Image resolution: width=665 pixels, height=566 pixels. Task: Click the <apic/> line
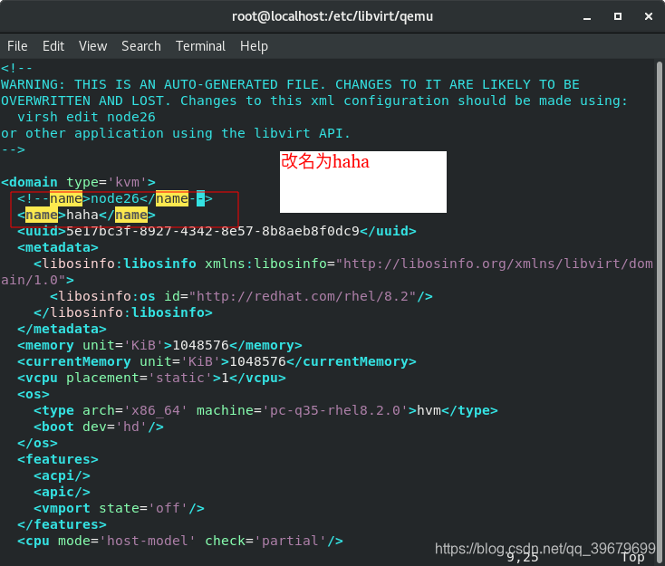[62, 492]
